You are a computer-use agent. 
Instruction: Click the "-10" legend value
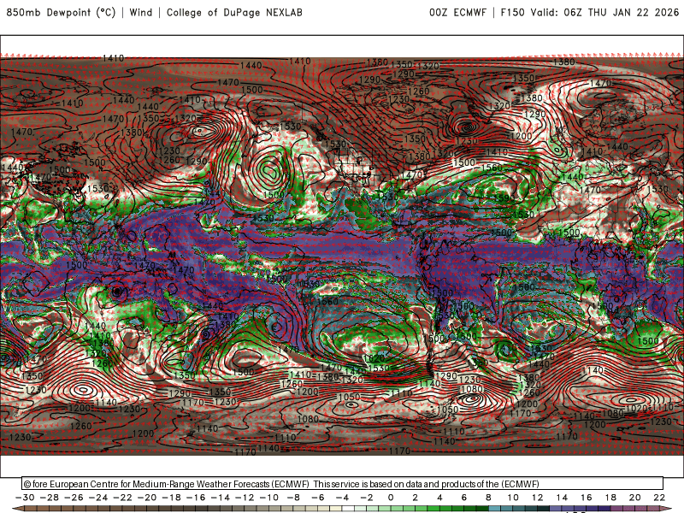(x=269, y=498)
